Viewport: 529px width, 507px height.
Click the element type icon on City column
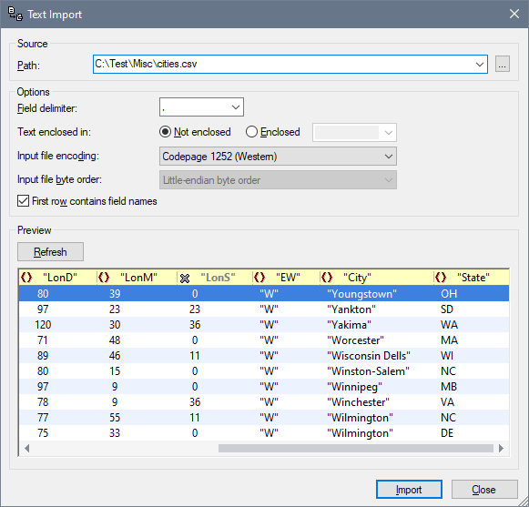pyautogui.click(x=327, y=278)
